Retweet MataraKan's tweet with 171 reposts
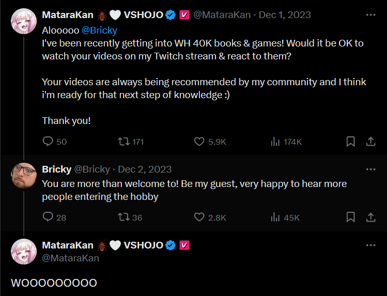387x296 pixels. pyautogui.click(x=123, y=141)
